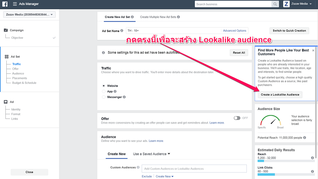Click Switch to Quick Creation button
318x179 pixels.
click(289, 30)
